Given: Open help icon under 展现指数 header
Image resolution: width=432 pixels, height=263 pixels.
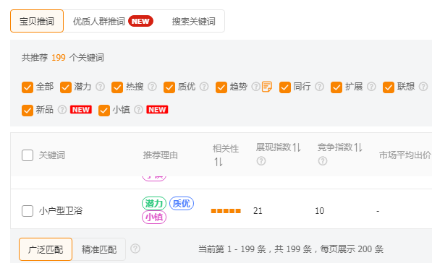Looking at the screenshot, I should tap(261, 161).
